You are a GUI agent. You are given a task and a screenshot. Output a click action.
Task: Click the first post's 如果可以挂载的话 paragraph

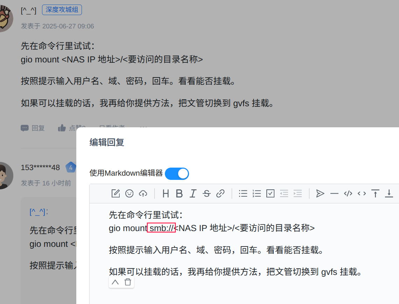point(147,103)
